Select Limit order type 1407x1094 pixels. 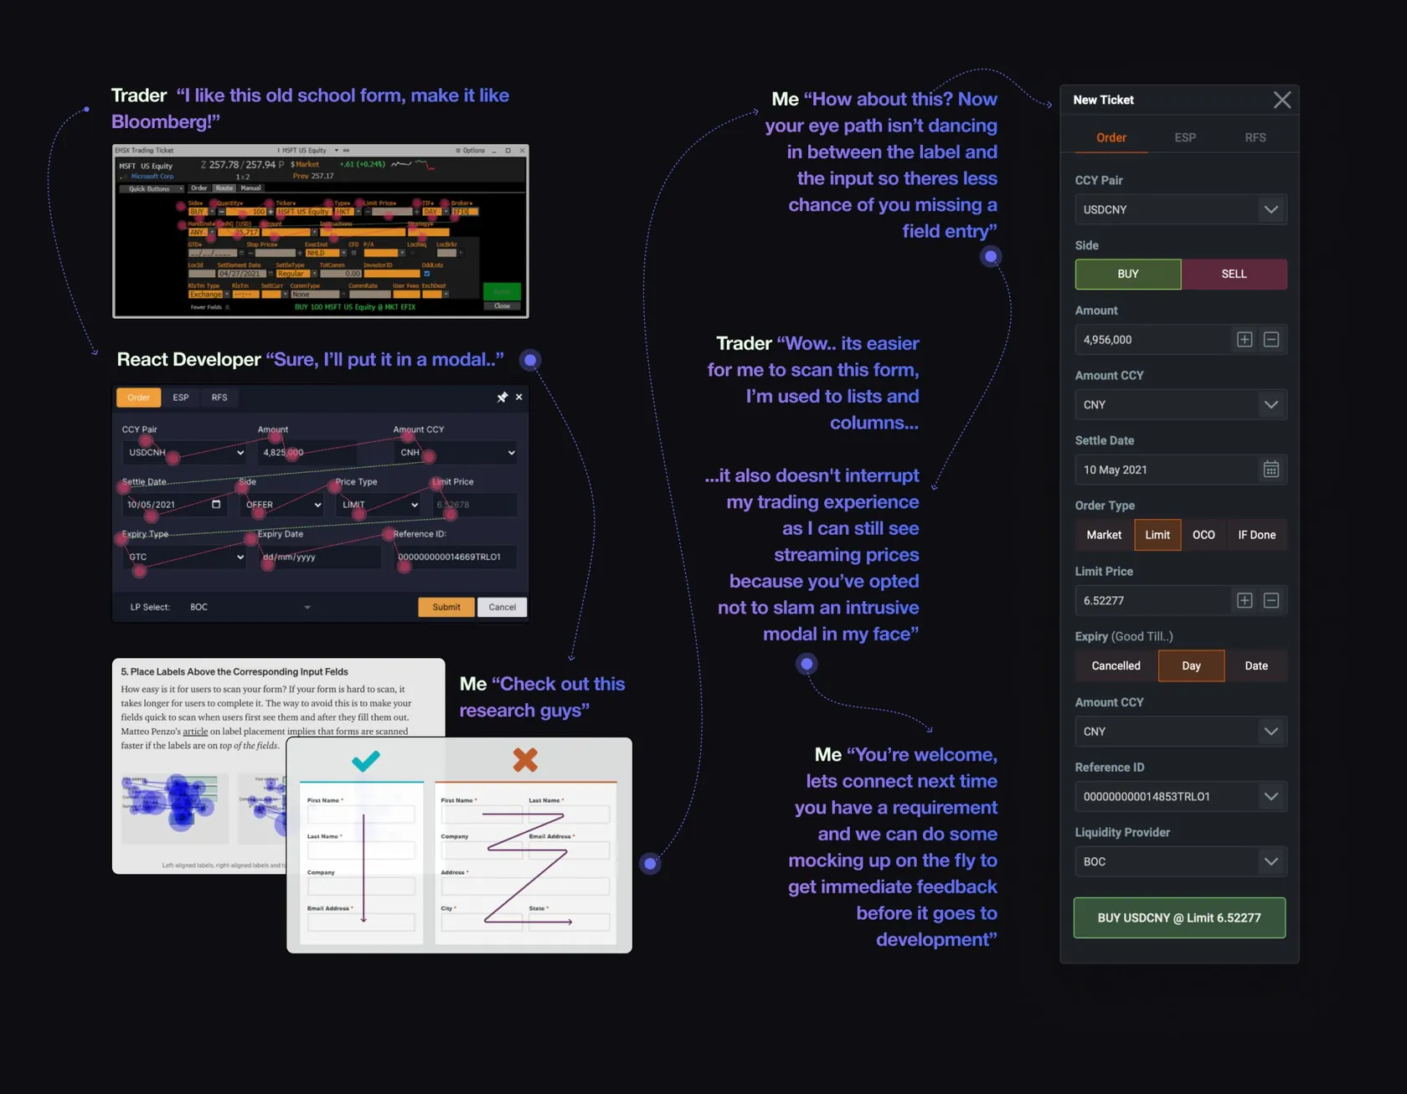(x=1157, y=535)
